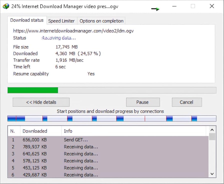Pause the idm.ogv download

[143, 102]
